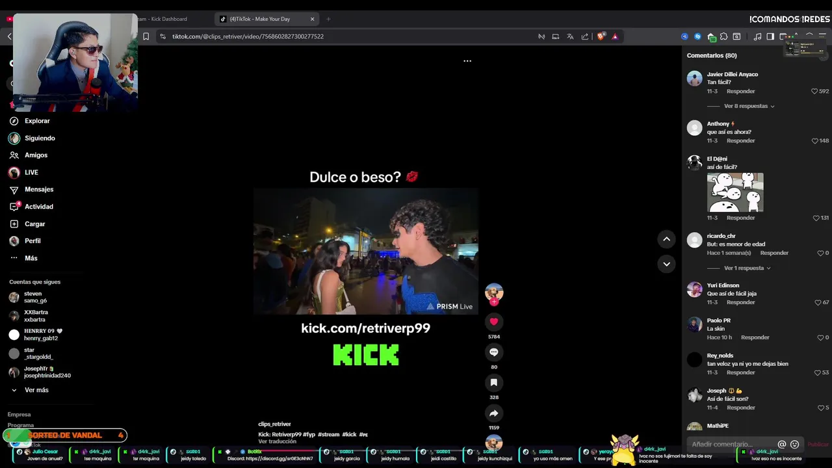Viewport: 832px width, 468px height.
Task: Click #kick hashtag in caption
Action: (x=349, y=434)
